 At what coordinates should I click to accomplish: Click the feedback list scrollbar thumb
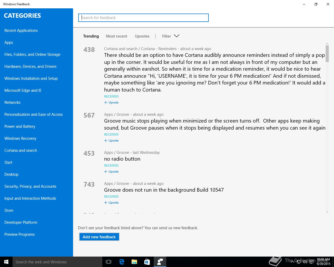(327, 54)
